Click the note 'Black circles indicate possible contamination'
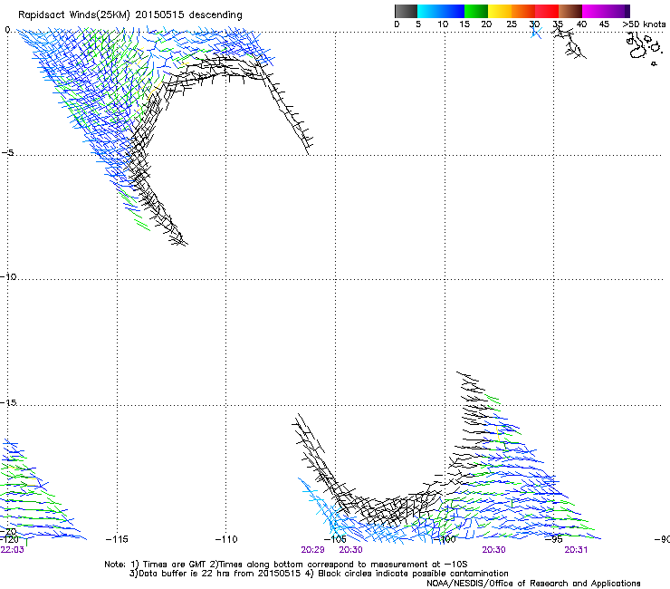The image size is (670, 589). click(413, 574)
